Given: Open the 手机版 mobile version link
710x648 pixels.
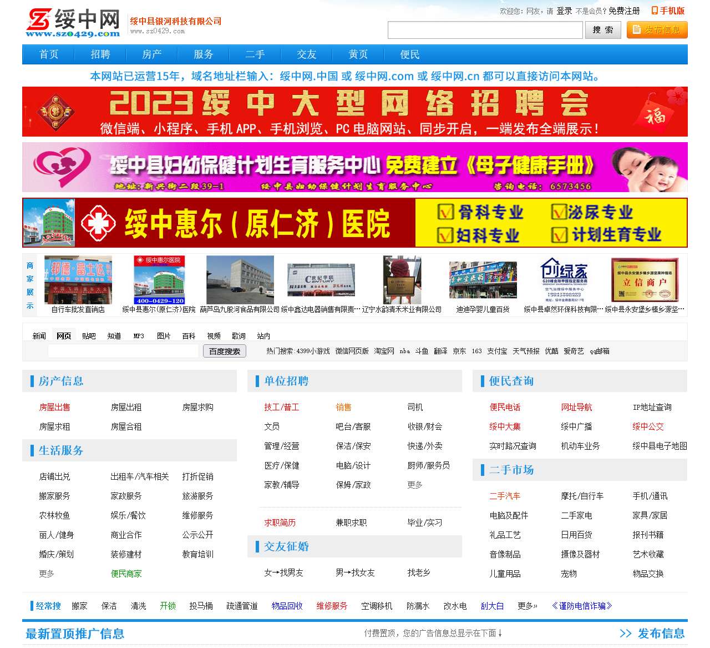Looking at the screenshot, I should [668, 11].
